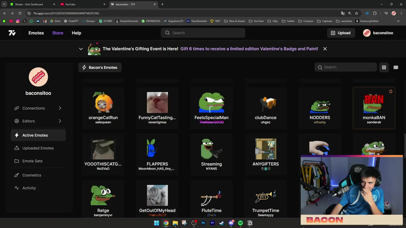Click the top site search field

(x=203, y=33)
